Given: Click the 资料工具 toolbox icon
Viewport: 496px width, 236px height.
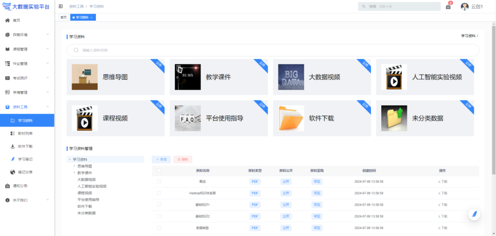Looking at the screenshot, I should (x=8, y=107).
